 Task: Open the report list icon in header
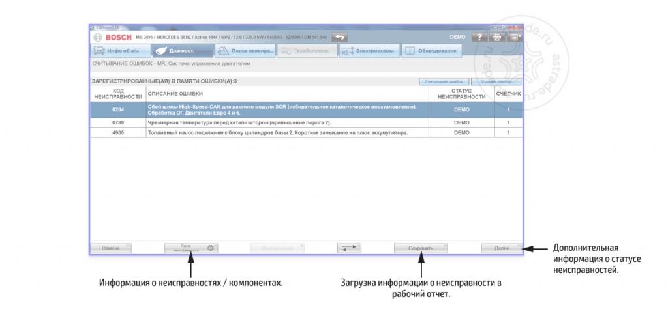point(514,37)
